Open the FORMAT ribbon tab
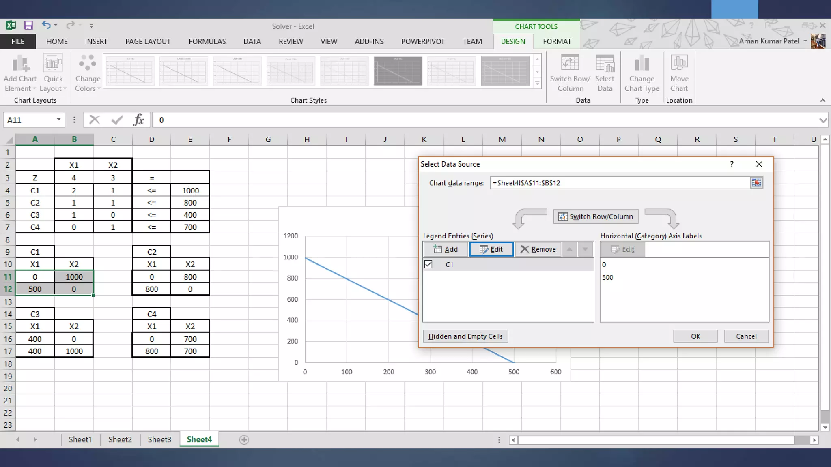831x467 pixels. (557, 41)
